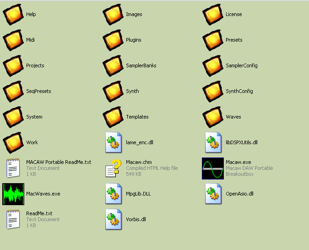Screen dimensions: 309x250
Task: Select the Help folder icon
Action: [13, 14]
